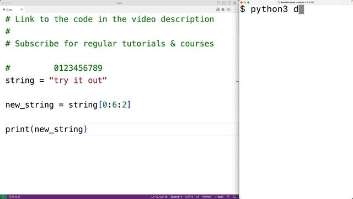This screenshot has height=199, width=353.
Task: Change indentation via Spaces: 4
Action: [x=176, y=197]
